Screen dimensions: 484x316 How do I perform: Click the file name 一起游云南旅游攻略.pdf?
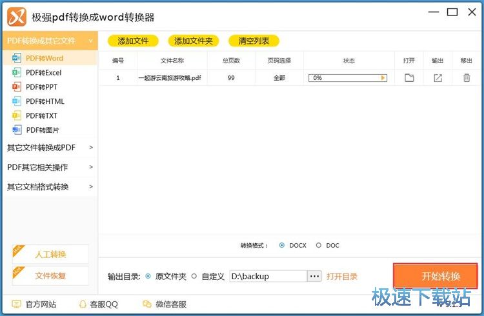(170, 78)
